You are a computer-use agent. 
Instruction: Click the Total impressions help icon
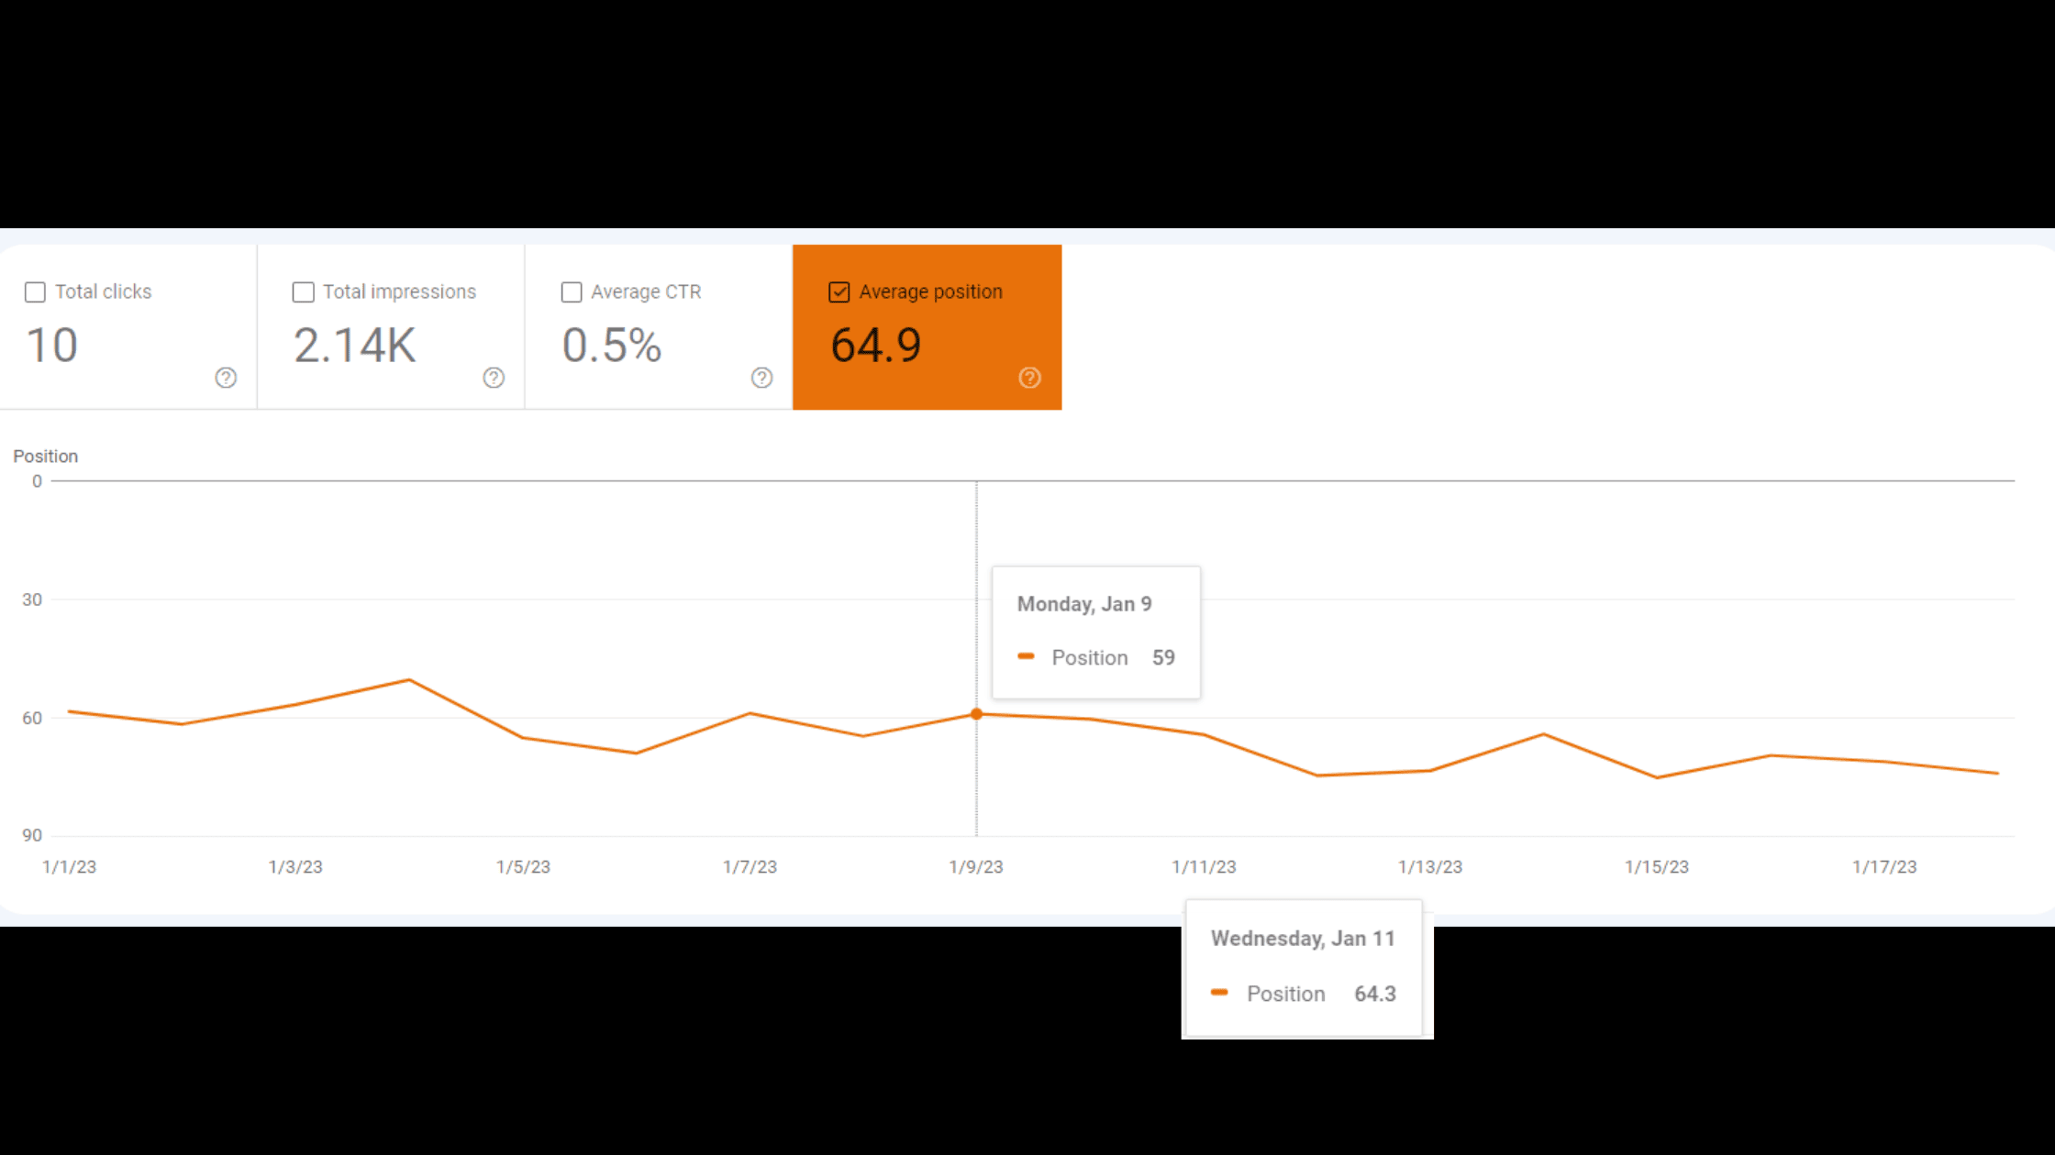point(494,378)
